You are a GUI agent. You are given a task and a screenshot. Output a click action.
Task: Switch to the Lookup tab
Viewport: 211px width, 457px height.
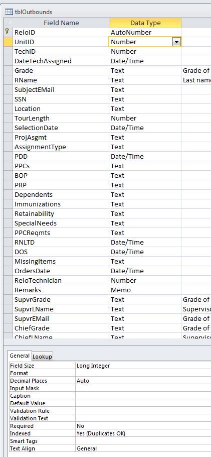click(42, 357)
